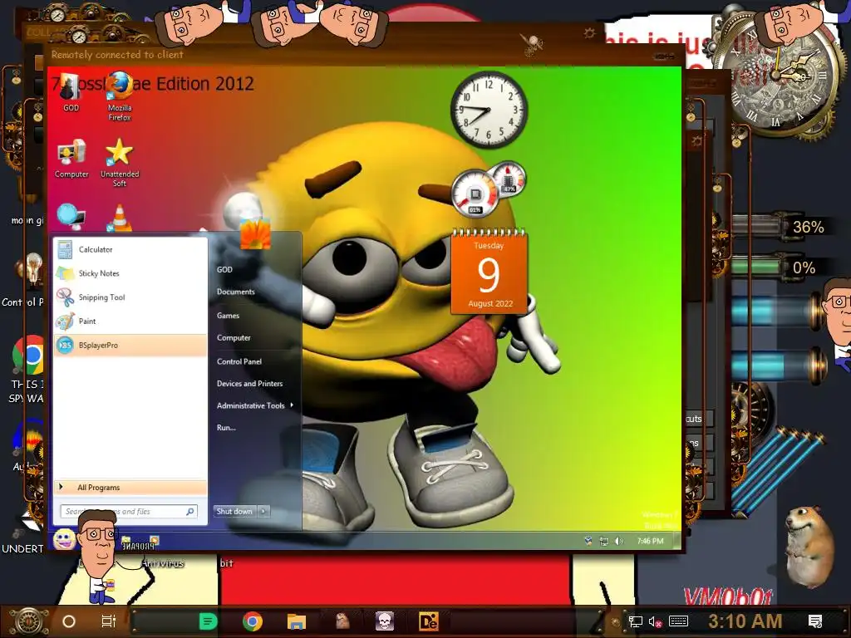Click the 3:10 AM host clock
Screen dimensions: 851x638
click(x=745, y=621)
